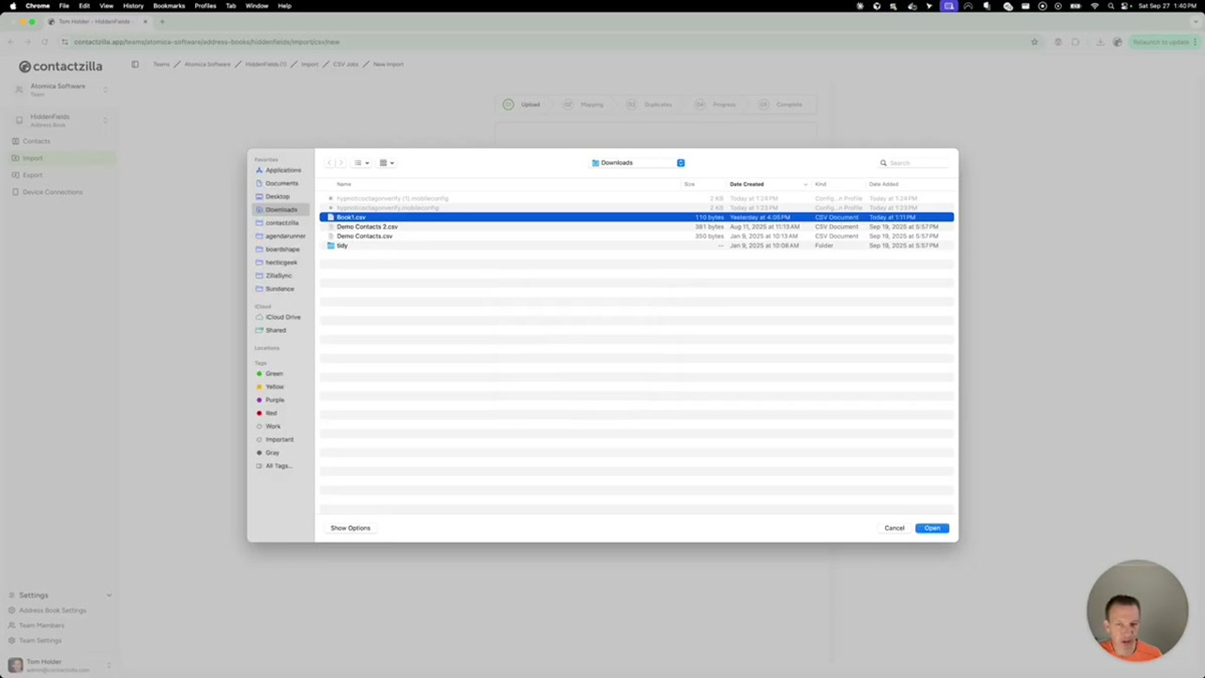This screenshot has height=678, width=1205.
Task: Select the tidy folder
Action: pos(636,246)
